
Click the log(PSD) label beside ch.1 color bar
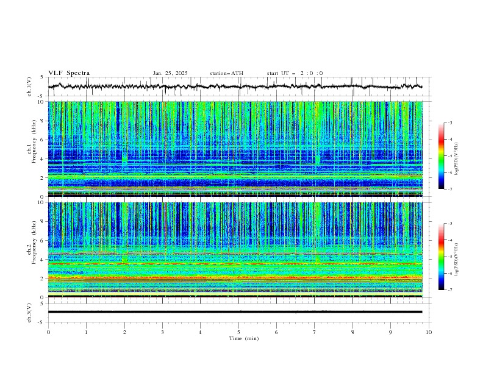(x=457, y=159)
